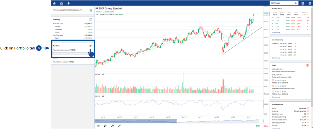313x129 pixels.
Task: Open the 1W interval selector
Action: click(98, 126)
